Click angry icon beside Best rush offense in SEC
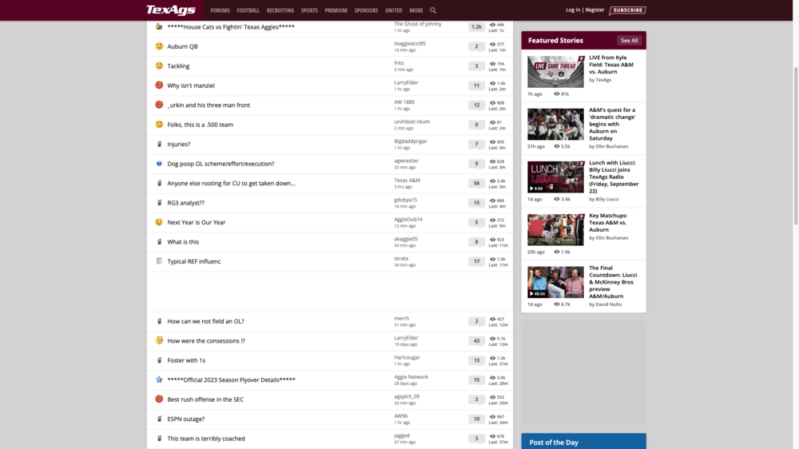The height and width of the screenshot is (449, 799). coord(159,399)
